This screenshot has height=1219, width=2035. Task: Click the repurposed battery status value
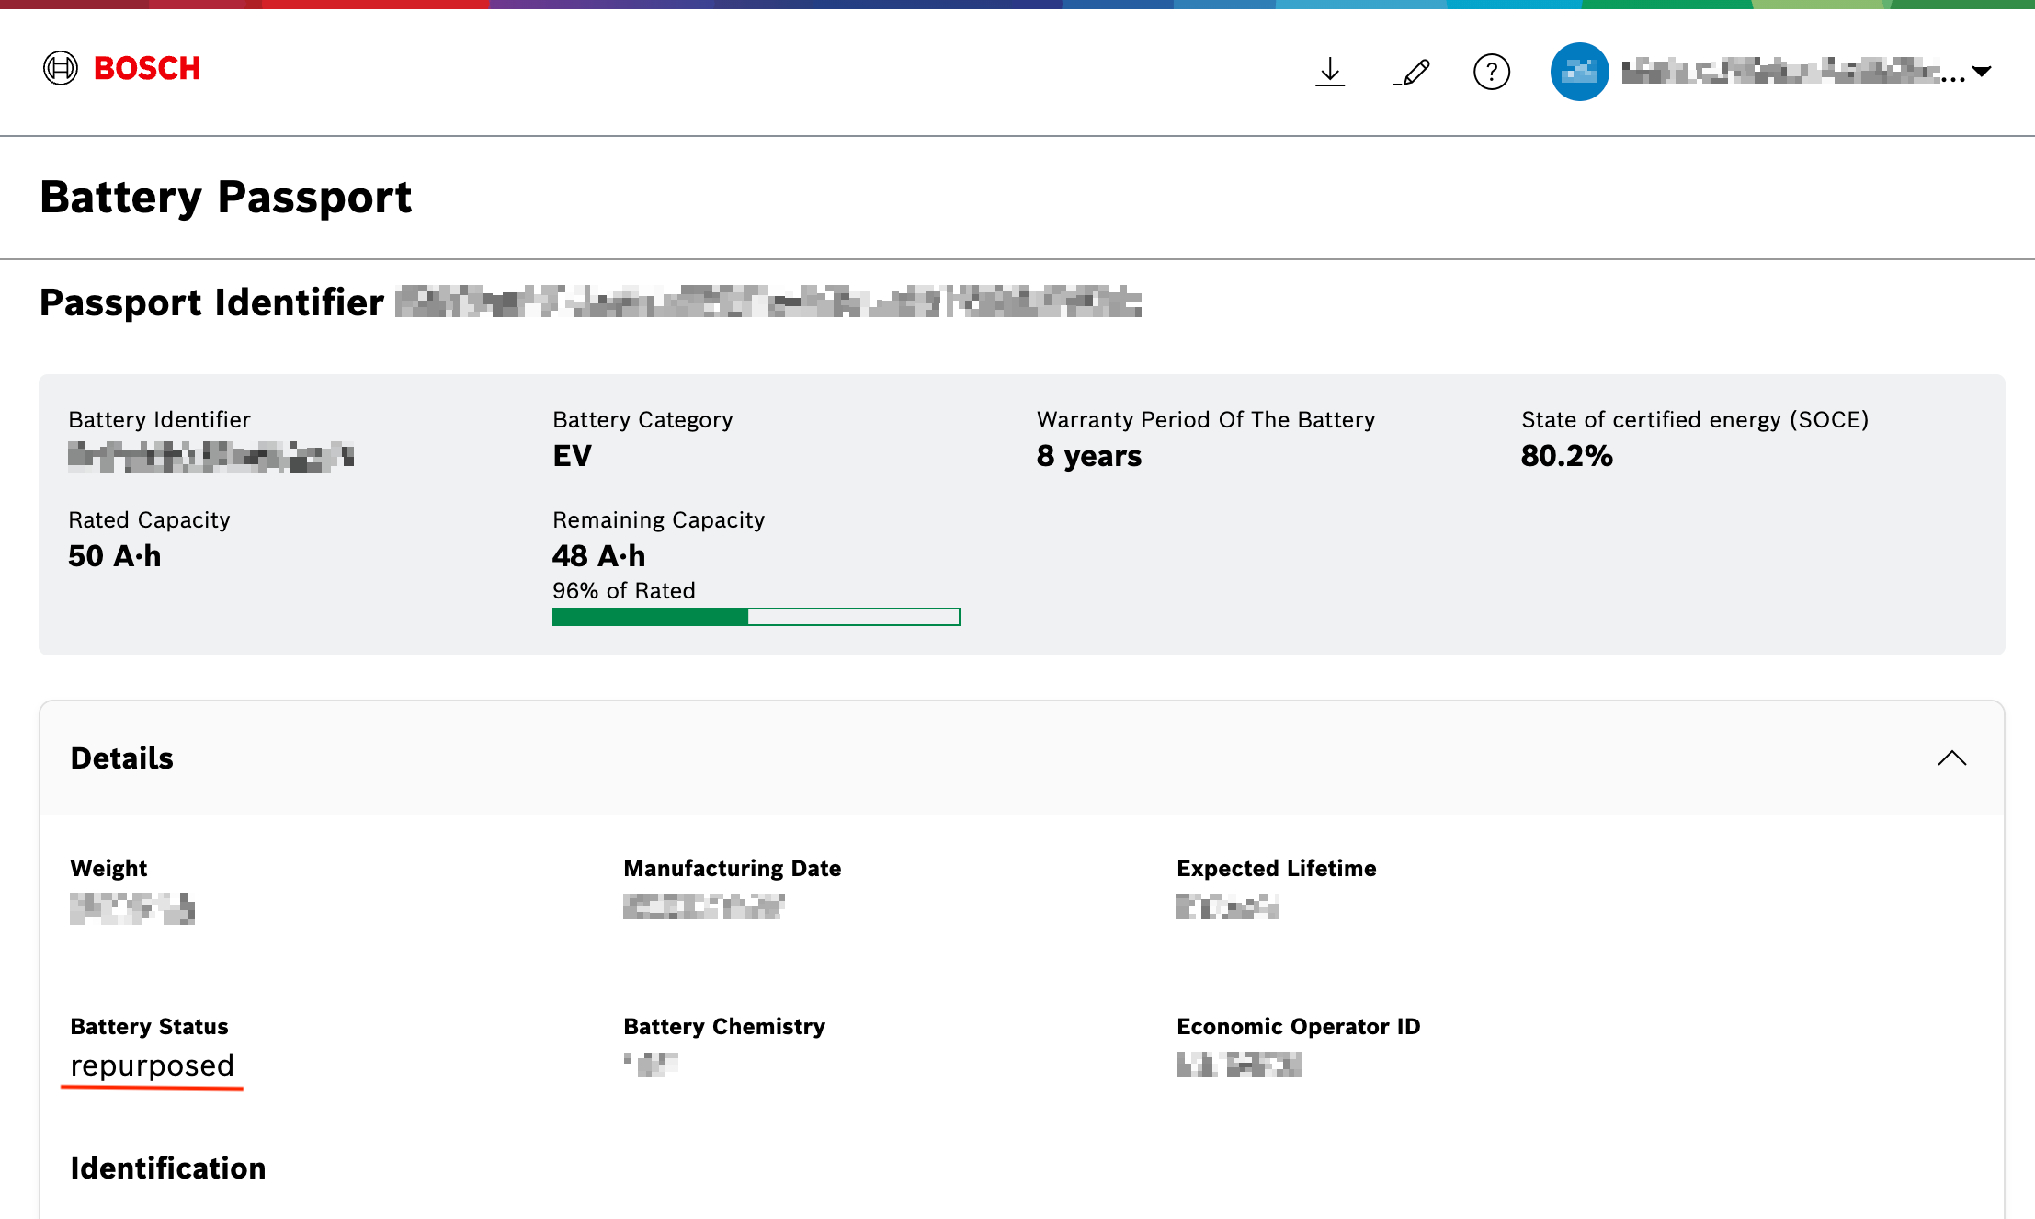pyautogui.click(x=153, y=1065)
